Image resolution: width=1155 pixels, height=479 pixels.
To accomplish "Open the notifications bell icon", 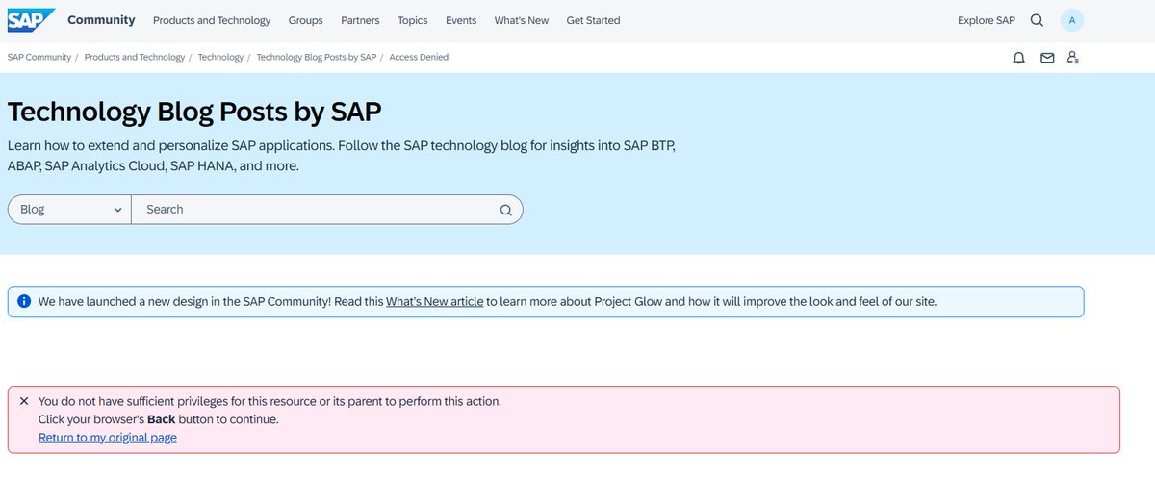I will click(1018, 58).
